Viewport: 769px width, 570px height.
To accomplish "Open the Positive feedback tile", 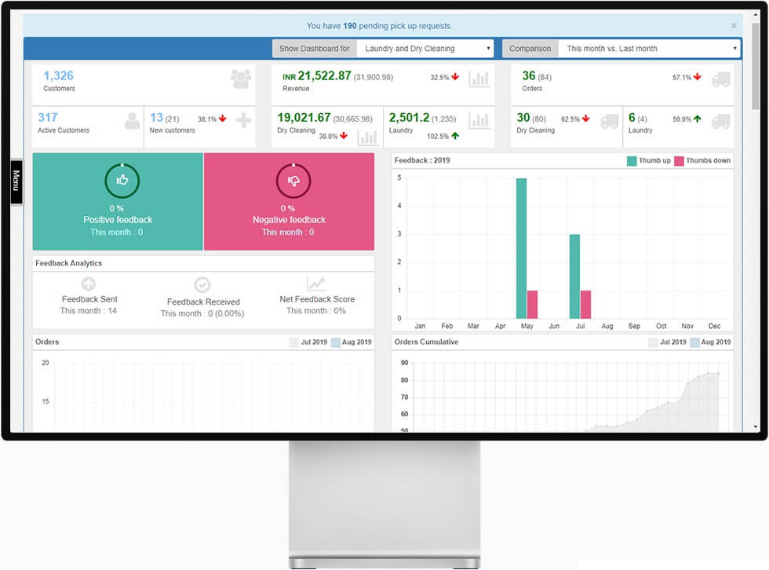I will (118, 202).
